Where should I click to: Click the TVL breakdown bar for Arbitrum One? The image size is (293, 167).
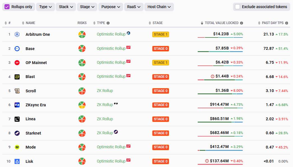pos(220,37)
